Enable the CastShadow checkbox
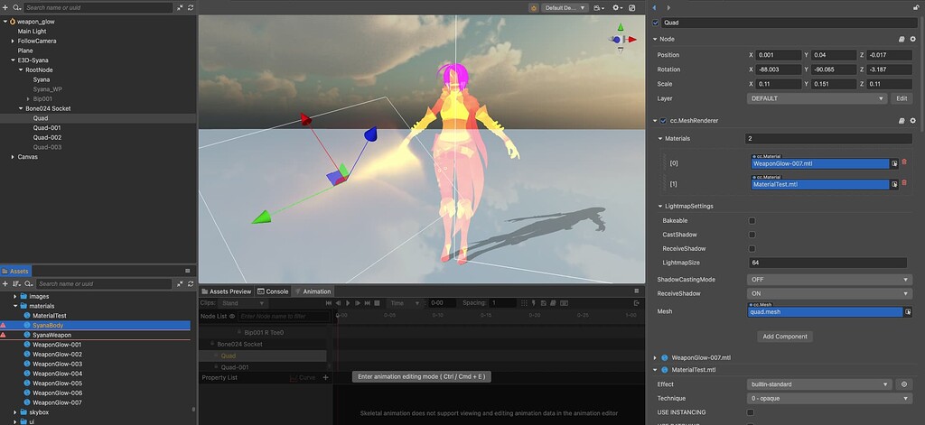The width and height of the screenshot is (925, 425). (752, 235)
